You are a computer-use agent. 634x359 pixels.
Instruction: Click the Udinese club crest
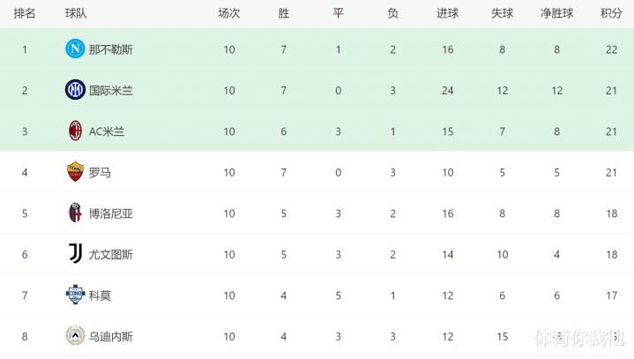tap(75, 336)
